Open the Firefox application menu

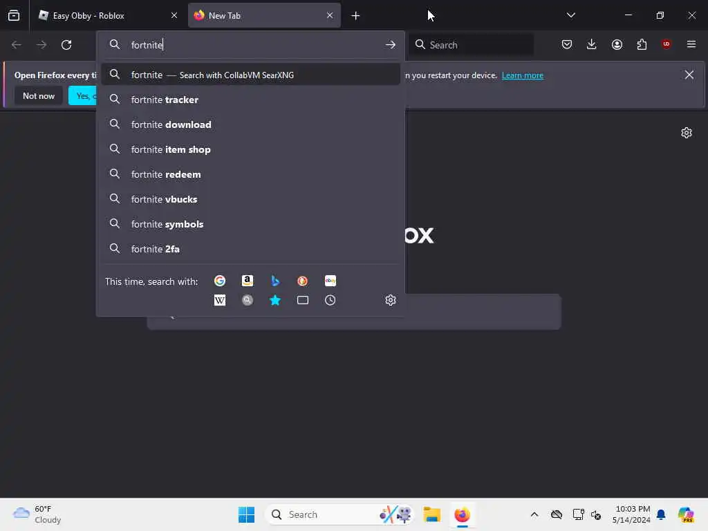tap(691, 44)
